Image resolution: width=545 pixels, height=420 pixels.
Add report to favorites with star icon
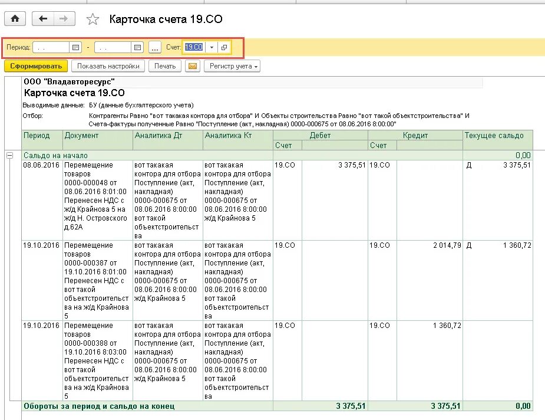[93, 19]
